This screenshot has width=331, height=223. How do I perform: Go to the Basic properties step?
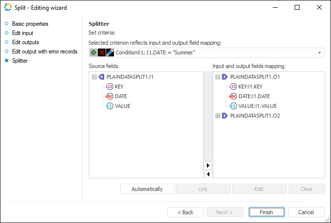point(30,24)
